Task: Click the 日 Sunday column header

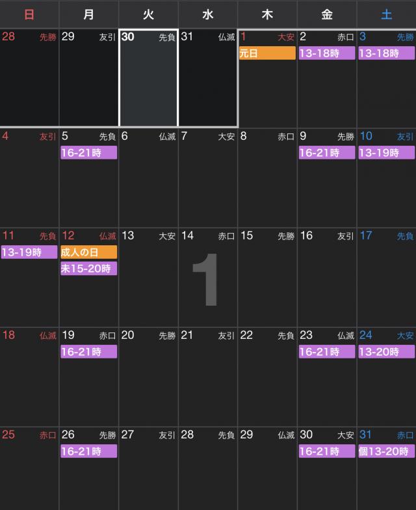Action: pos(29,14)
